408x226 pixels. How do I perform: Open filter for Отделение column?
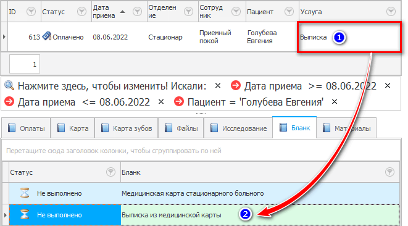188,12
